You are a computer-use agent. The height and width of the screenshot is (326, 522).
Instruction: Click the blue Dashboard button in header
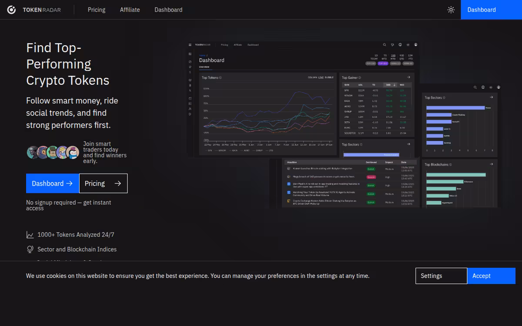coord(491,10)
